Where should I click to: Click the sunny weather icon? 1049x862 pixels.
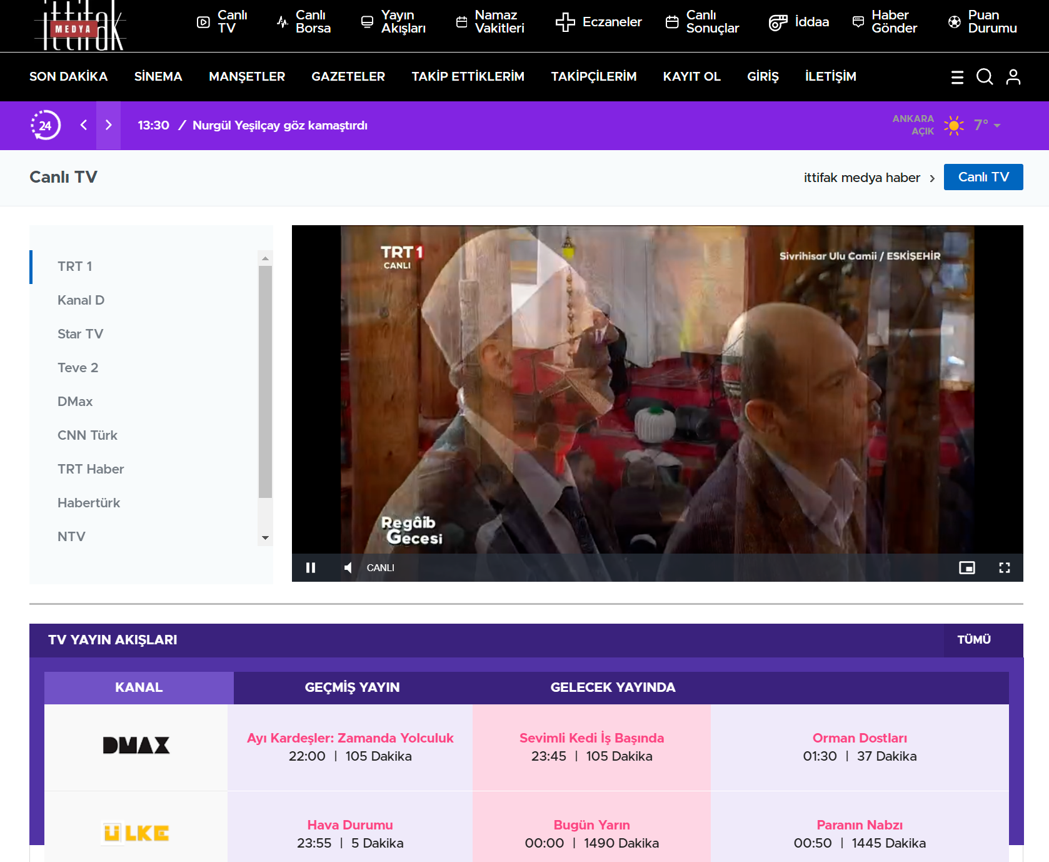(x=954, y=125)
